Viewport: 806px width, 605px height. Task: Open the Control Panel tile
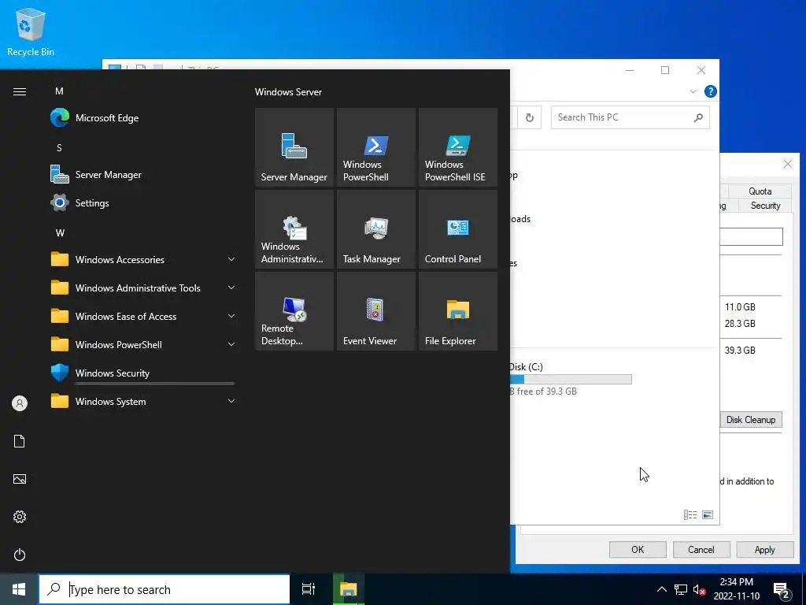(x=458, y=229)
